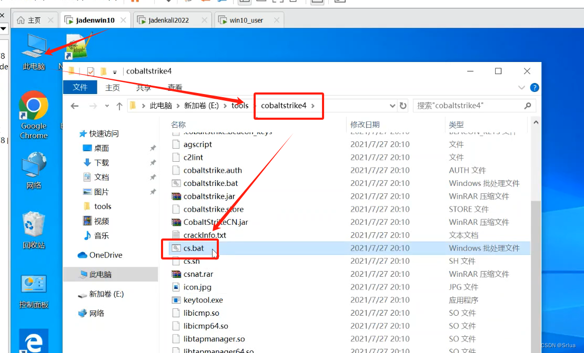This screenshot has width=584, height=353.
Task: Open the 网络 desktop icon
Action: tap(34, 170)
